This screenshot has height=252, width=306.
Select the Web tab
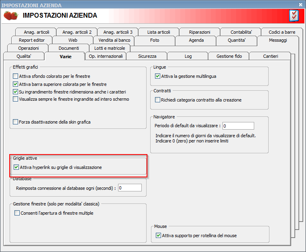[73, 40]
